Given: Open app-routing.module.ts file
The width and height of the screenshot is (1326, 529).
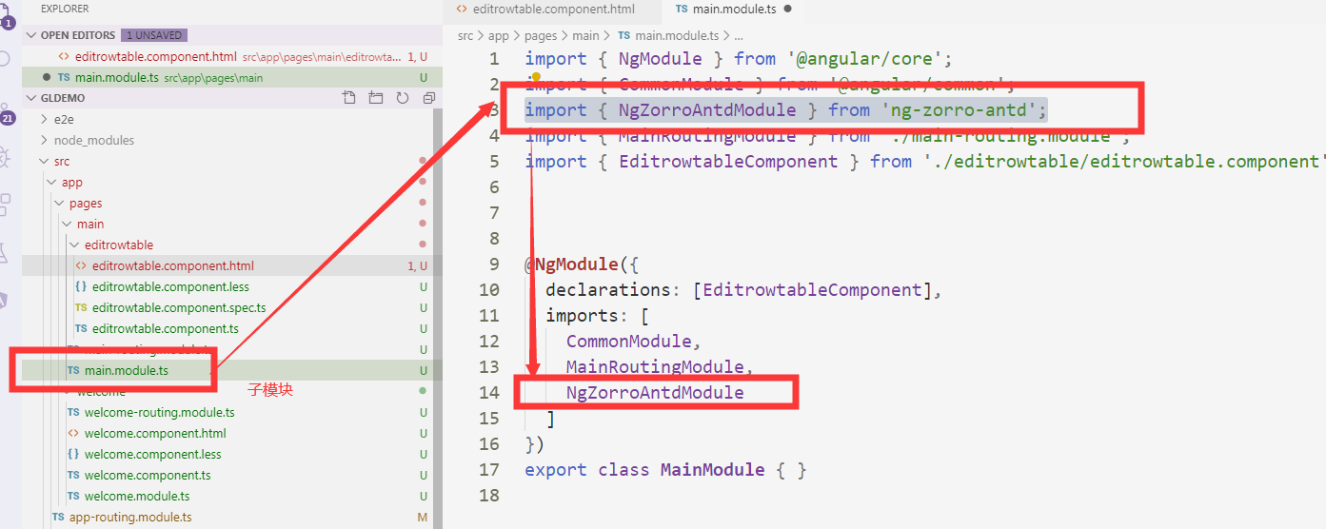Looking at the screenshot, I should (x=228, y=517).
